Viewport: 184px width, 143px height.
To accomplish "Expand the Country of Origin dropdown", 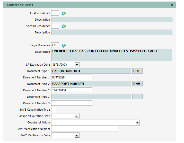I will pyautogui.click(x=137, y=123).
